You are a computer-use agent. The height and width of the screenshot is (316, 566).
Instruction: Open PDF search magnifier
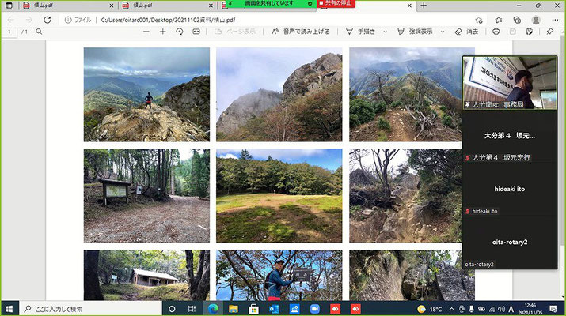[39, 32]
